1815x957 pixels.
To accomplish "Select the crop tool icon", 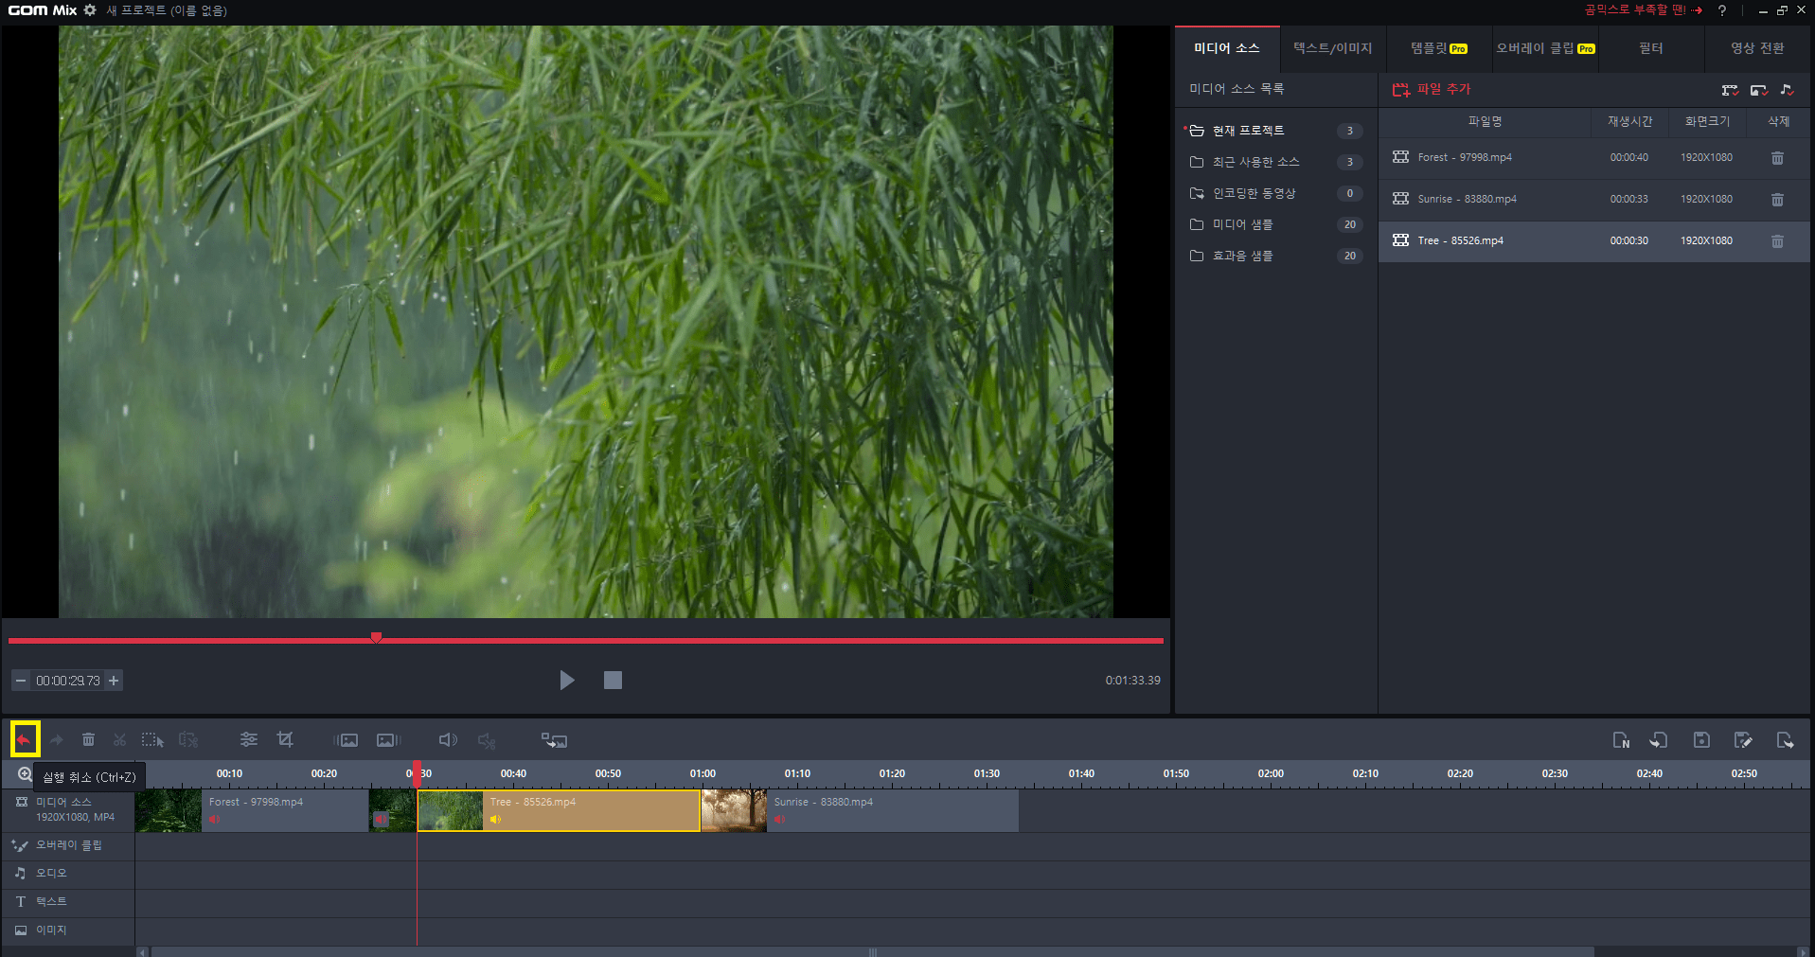I will (x=285, y=739).
